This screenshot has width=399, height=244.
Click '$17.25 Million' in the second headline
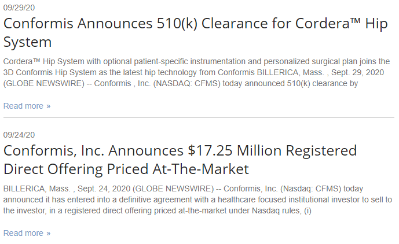(x=235, y=150)
